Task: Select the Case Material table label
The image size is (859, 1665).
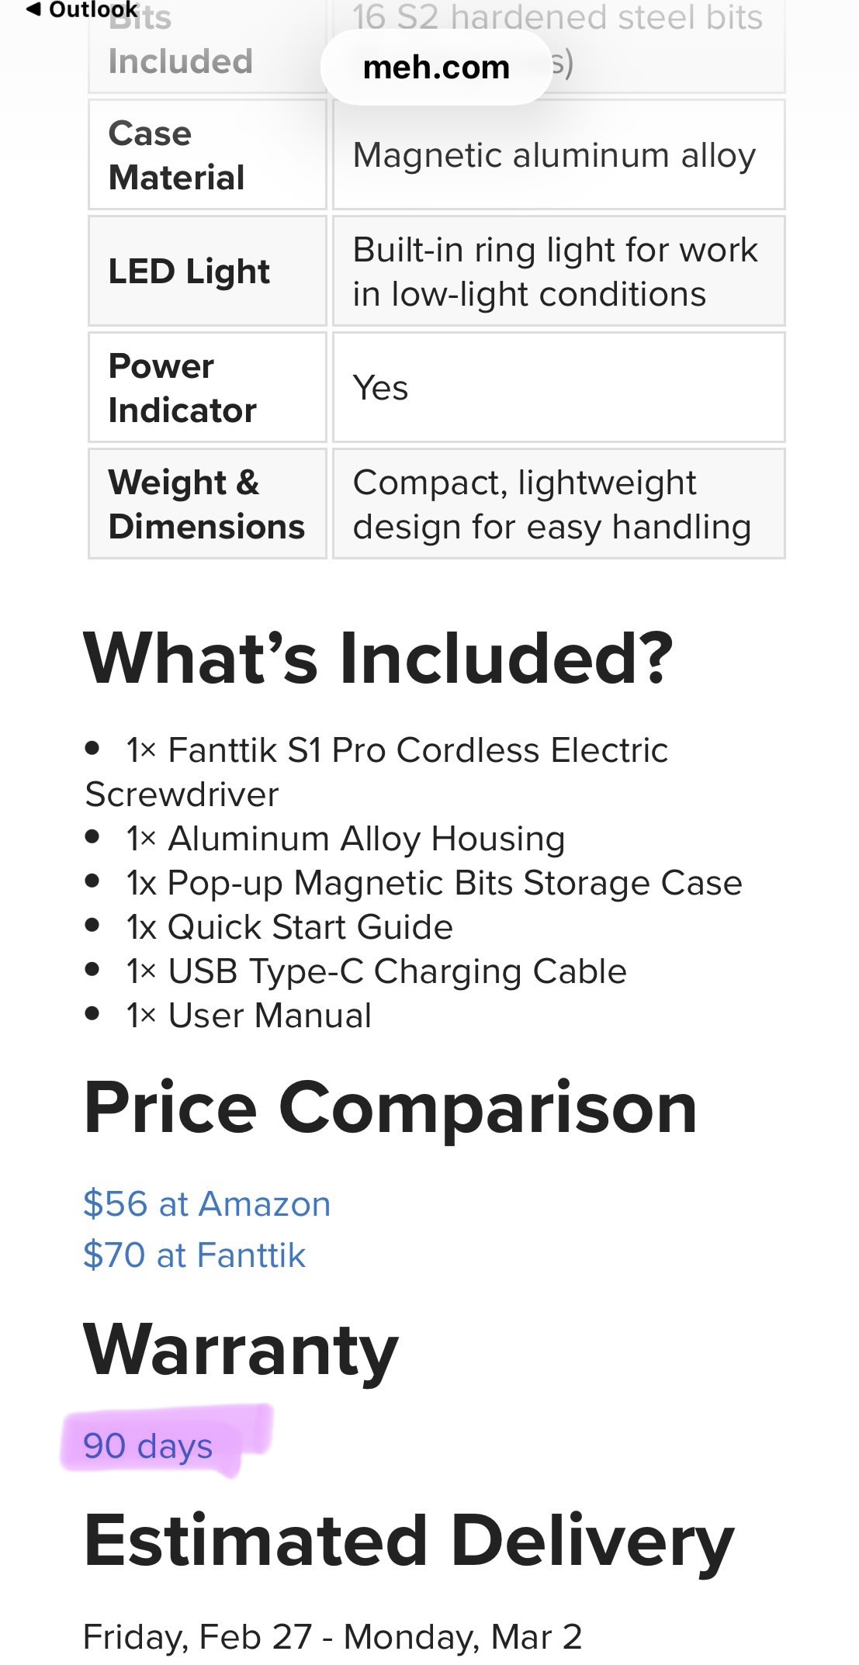Action: (x=177, y=155)
